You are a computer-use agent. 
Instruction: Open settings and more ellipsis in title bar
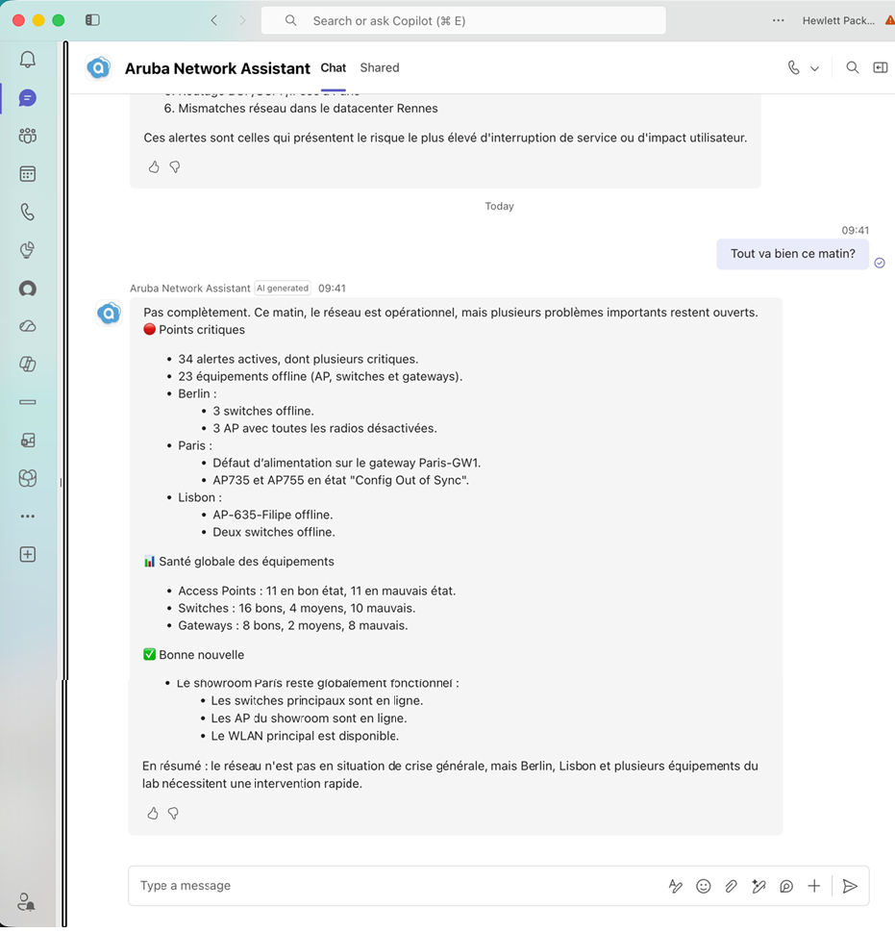(779, 20)
